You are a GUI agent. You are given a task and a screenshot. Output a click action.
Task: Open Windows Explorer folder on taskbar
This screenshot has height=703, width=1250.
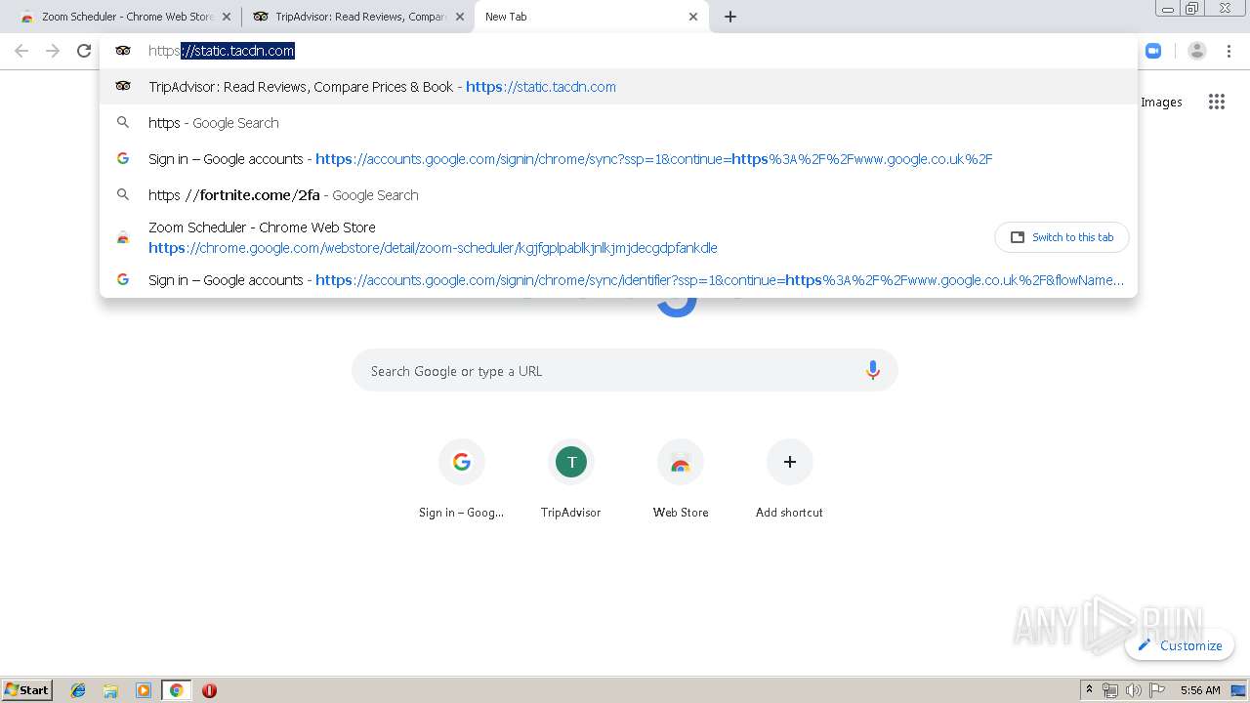click(110, 690)
